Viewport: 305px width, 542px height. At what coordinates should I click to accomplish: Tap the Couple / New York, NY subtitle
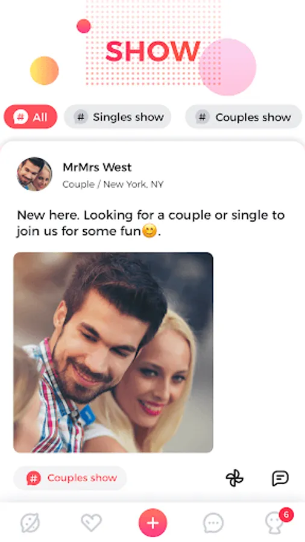(x=113, y=185)
